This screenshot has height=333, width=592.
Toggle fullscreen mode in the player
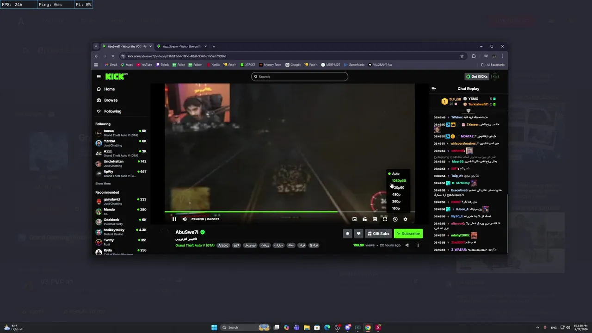(x=385, y=219)
